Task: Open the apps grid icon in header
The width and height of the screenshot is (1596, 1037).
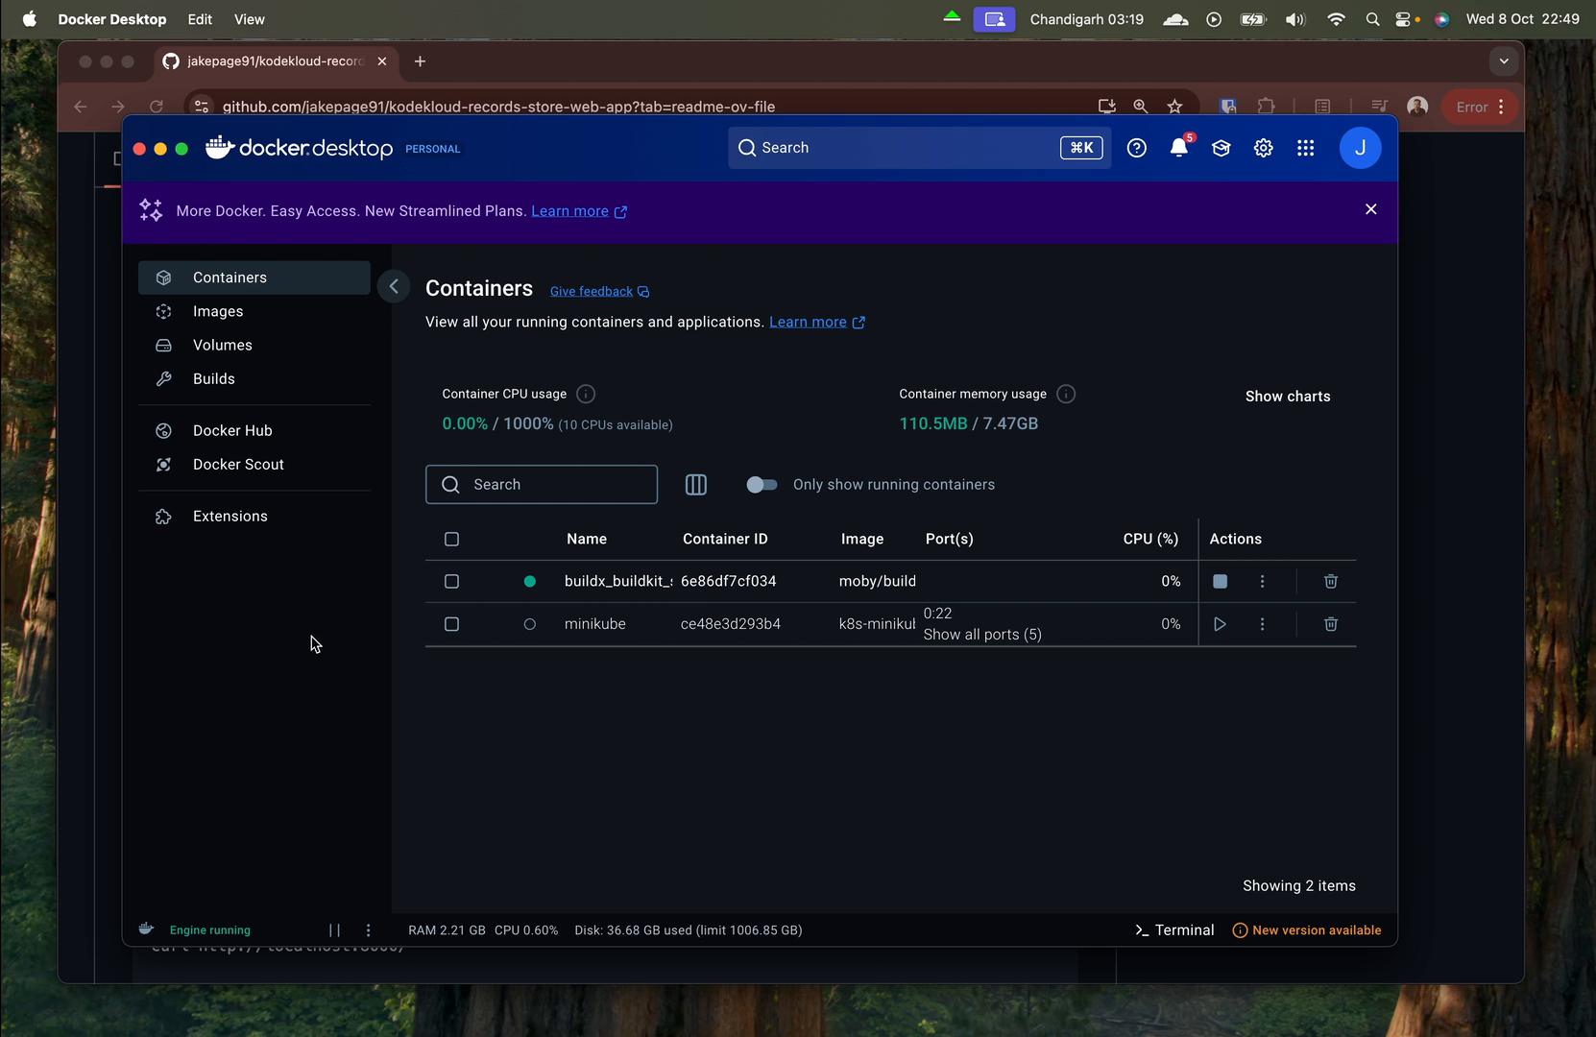Action: point(1305,148)
